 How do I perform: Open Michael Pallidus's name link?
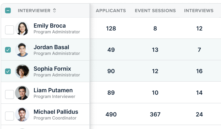pyautogui.click(x=56, y=112)
